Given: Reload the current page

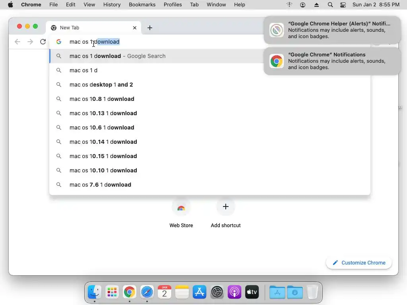Looking at the screenshot, I should click(43, 42).
